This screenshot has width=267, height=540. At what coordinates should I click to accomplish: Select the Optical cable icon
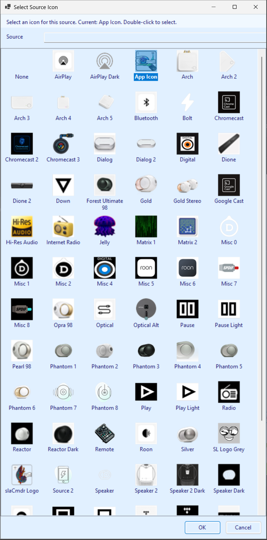pyautogui.click(x=105, y=309)
